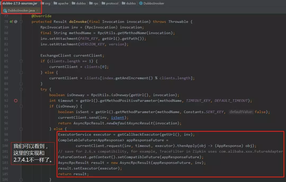Click the folder icon next to org
Image resolution: width=286 pixels, height=182 pixels.
(x=42, y=3)
